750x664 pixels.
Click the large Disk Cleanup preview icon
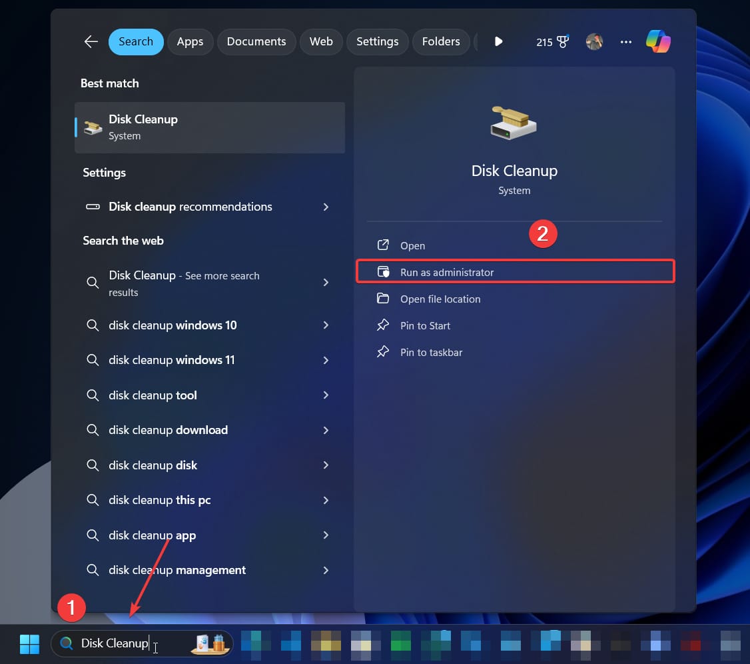pyautogui.click(x=514, y=123)
